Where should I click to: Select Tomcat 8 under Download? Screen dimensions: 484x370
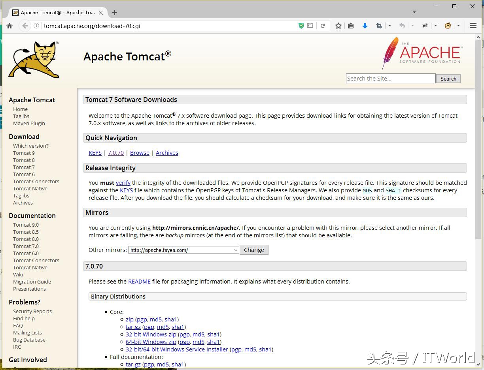24,160
